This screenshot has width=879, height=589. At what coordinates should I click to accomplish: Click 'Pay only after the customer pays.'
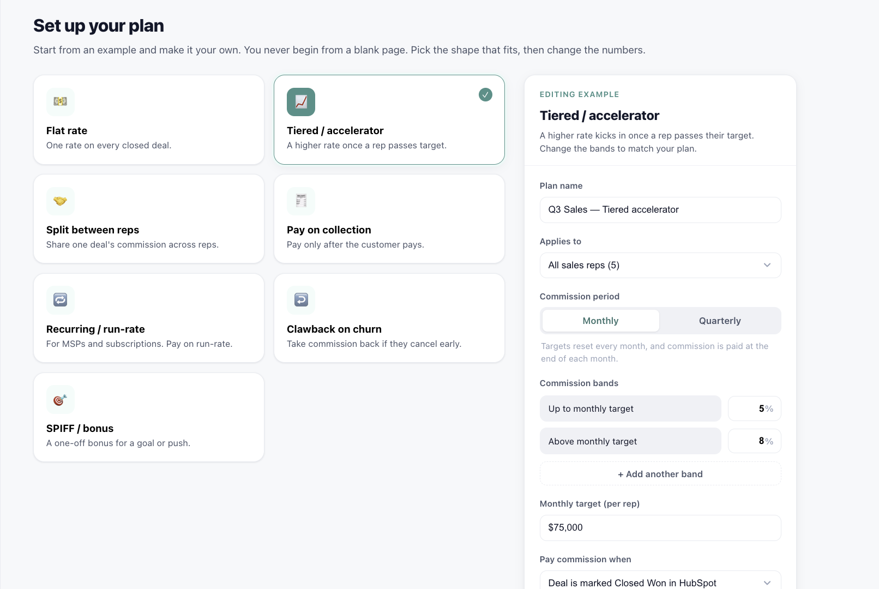[x=356, y=244]
